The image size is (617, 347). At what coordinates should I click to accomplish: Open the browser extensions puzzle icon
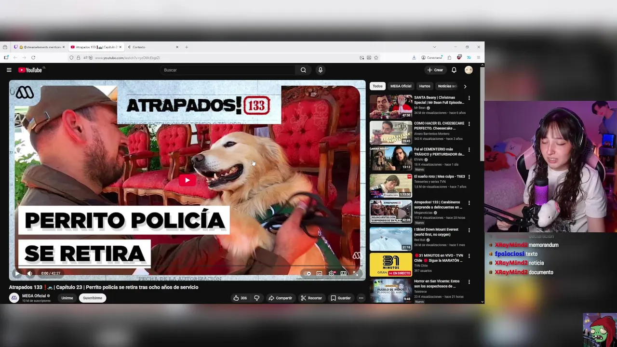(x=449, y=58)
